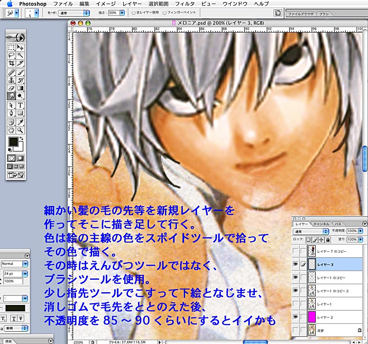This screenshot has height=344, width=368.
Task: Open the 不透明度 100% arrow
Action: [x=361, y=231]
